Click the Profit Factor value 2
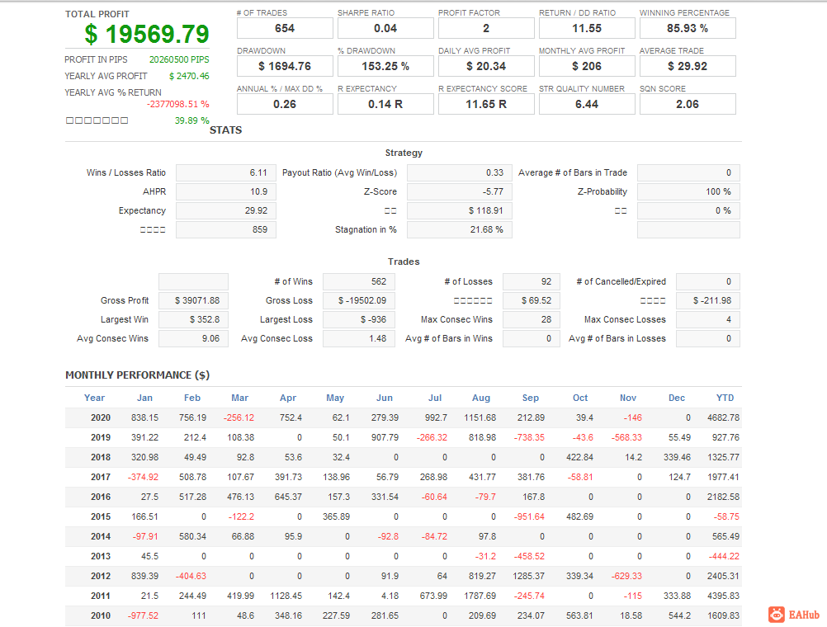The image size is (827, 627). (486, 29)
